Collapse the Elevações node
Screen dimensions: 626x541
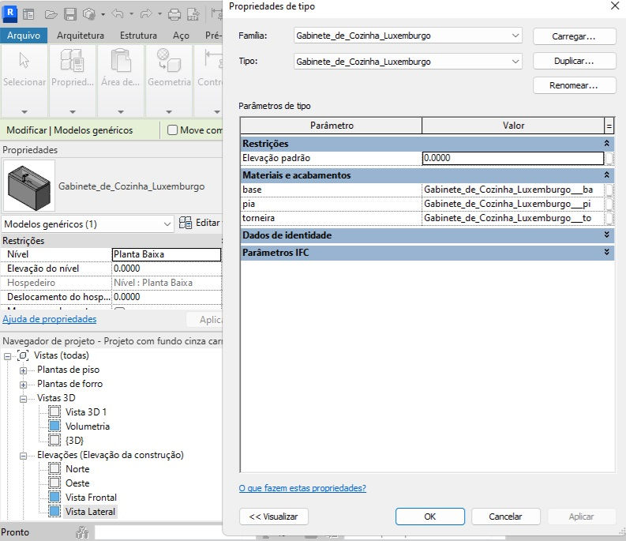pyautogui.click(x=23, y=456)
